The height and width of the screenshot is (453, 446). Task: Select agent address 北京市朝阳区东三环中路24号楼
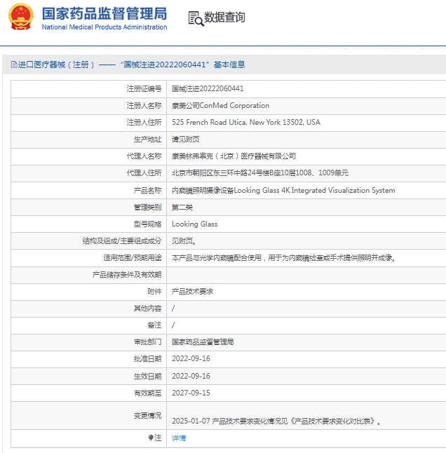[x=260, y=173]
